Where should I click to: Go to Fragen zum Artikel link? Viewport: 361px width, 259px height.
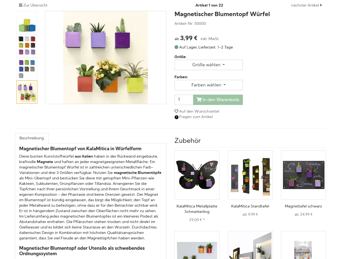196,117
